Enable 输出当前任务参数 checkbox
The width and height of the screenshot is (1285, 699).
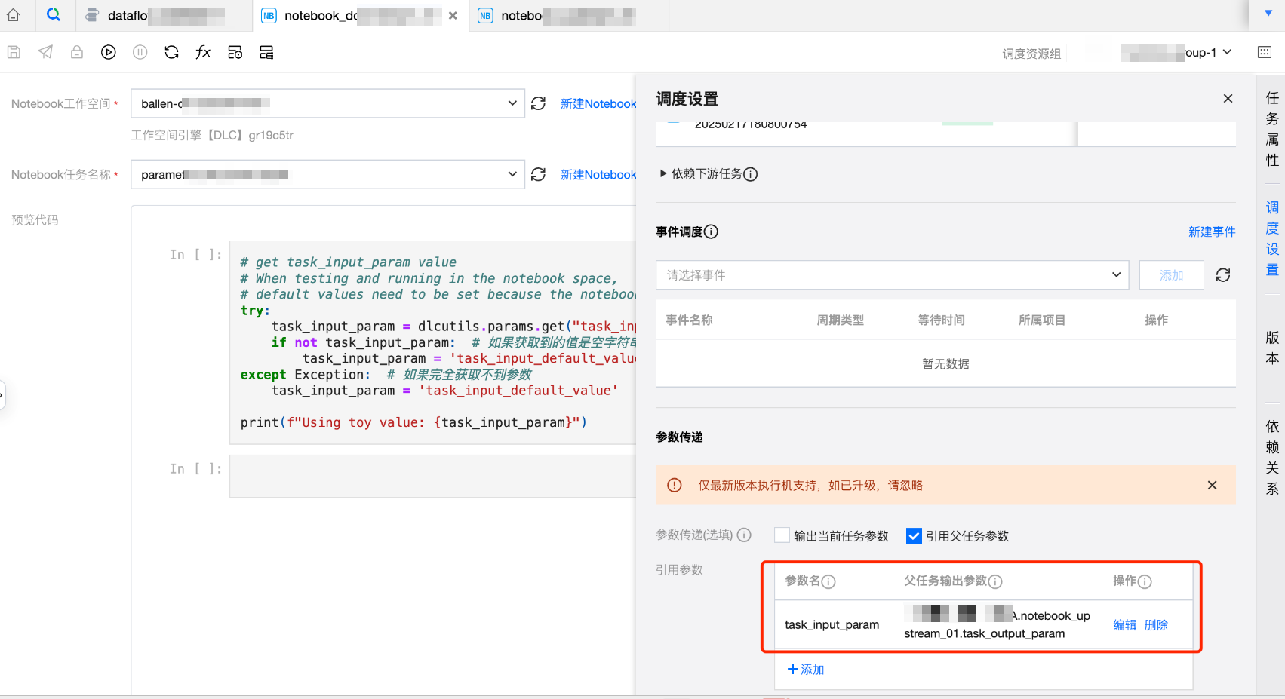click(x=782, y=535)
